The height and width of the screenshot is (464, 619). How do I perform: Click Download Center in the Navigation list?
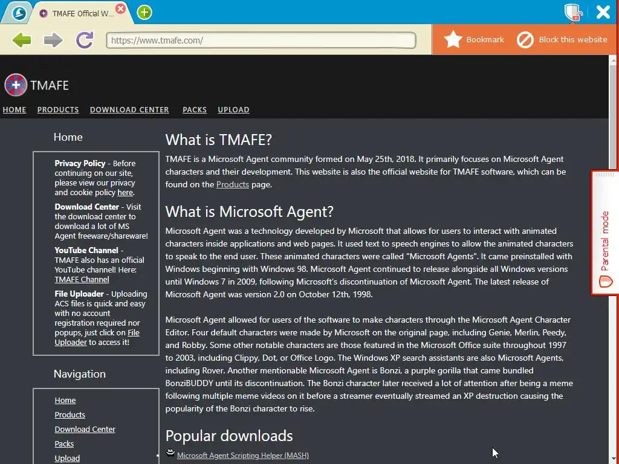coord(85,430)
